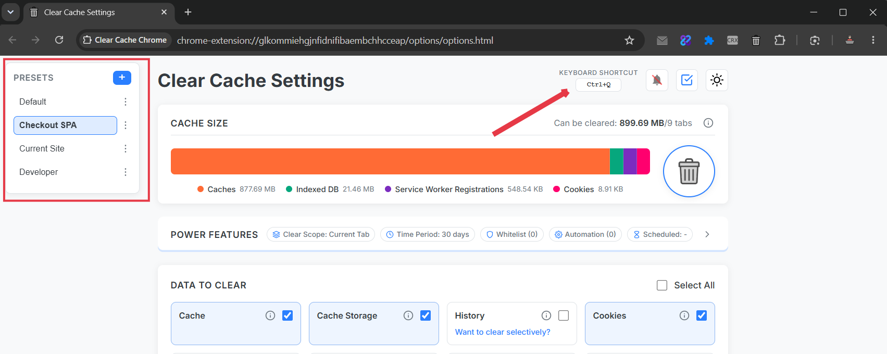
Task: Add a new preset with plus button
Action: point(122,78)
